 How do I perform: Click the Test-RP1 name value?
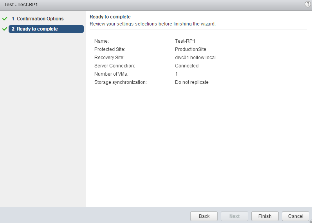tap(185, 41)
